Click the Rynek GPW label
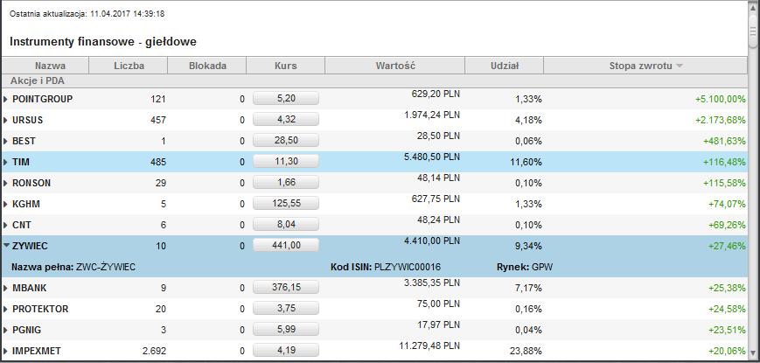Screen dimensions: 760x363 tap(525, 267)
